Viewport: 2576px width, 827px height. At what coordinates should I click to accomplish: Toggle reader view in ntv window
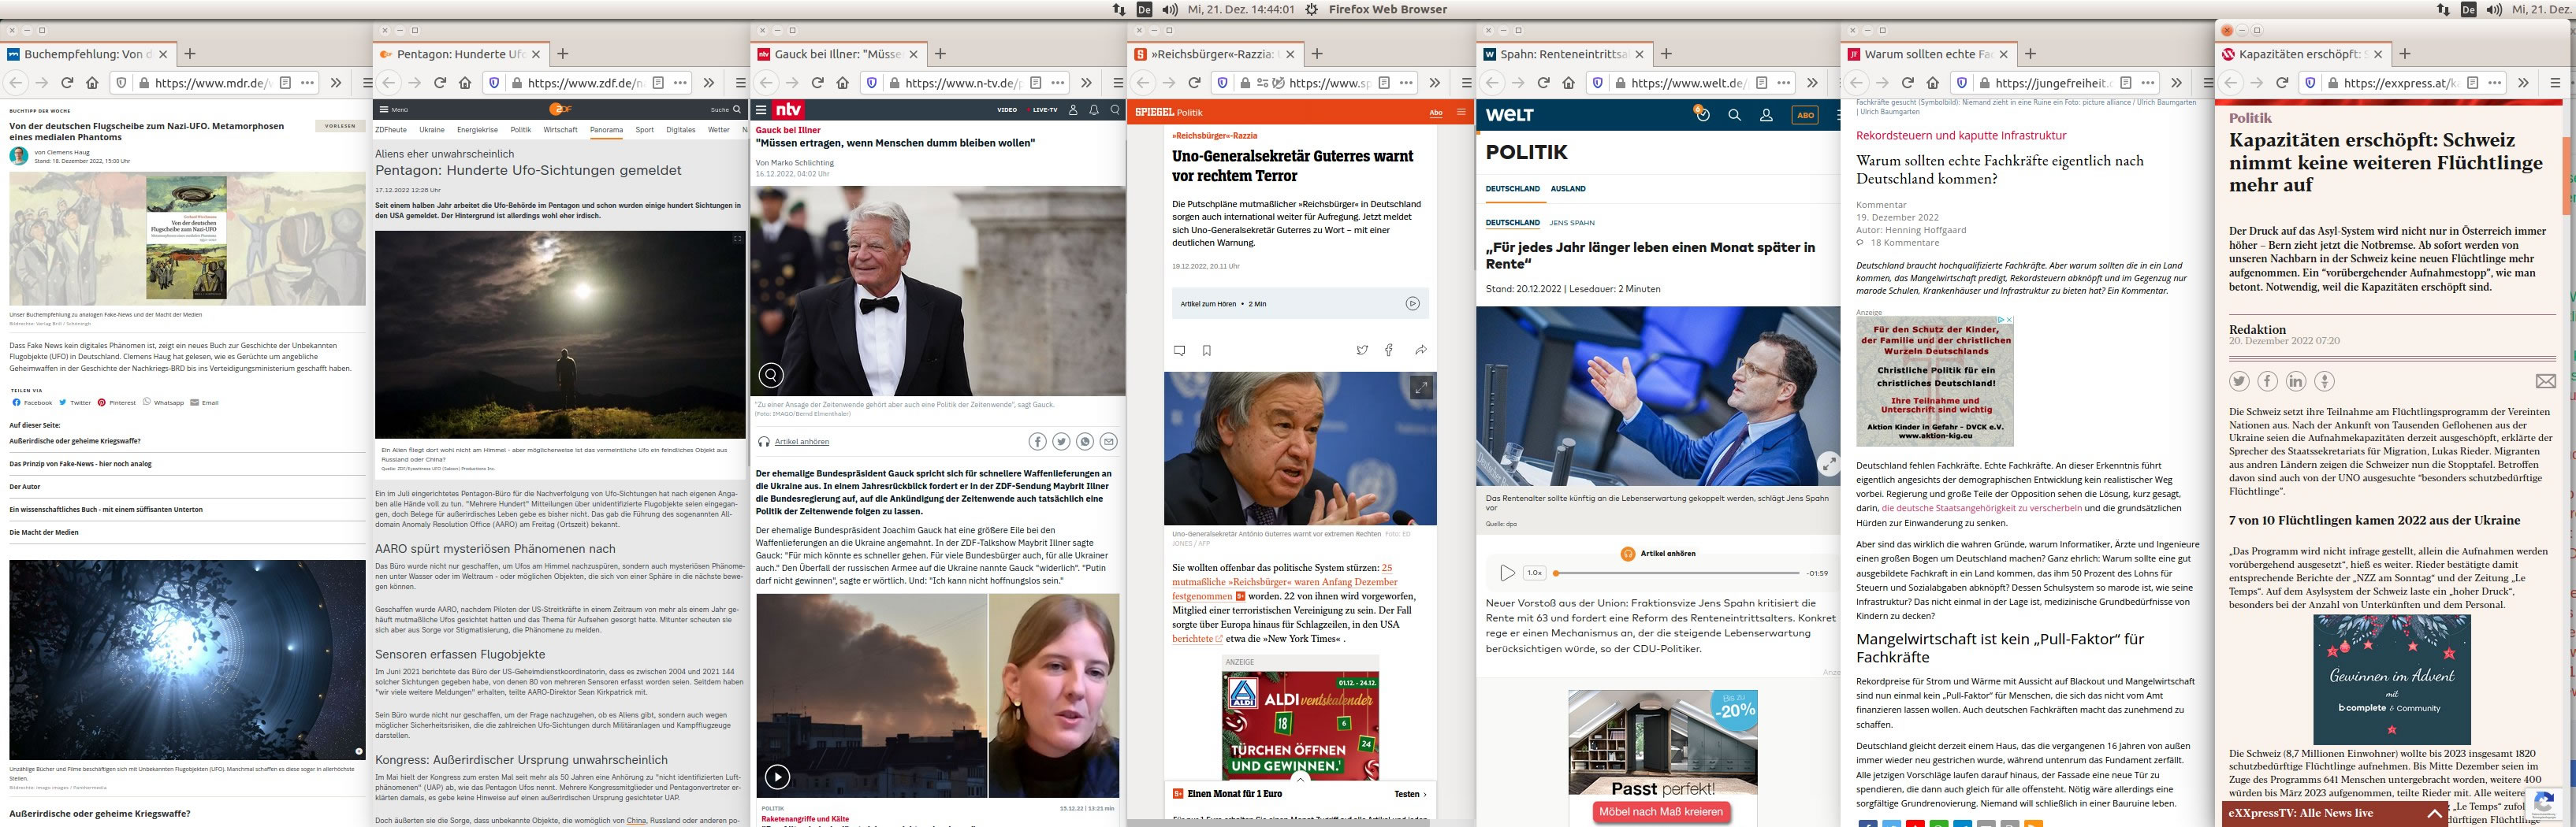[x=1036, y=83]
